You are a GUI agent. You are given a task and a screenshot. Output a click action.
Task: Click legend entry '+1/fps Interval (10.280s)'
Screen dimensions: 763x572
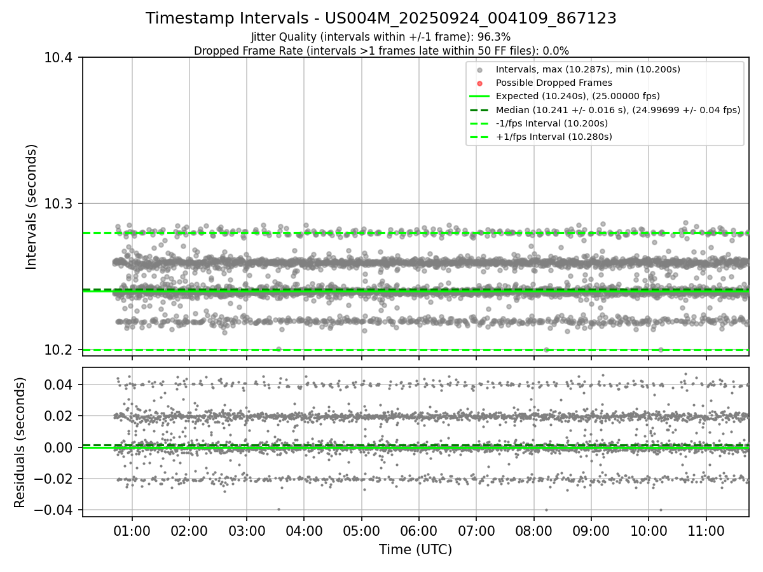pos(553,137)
